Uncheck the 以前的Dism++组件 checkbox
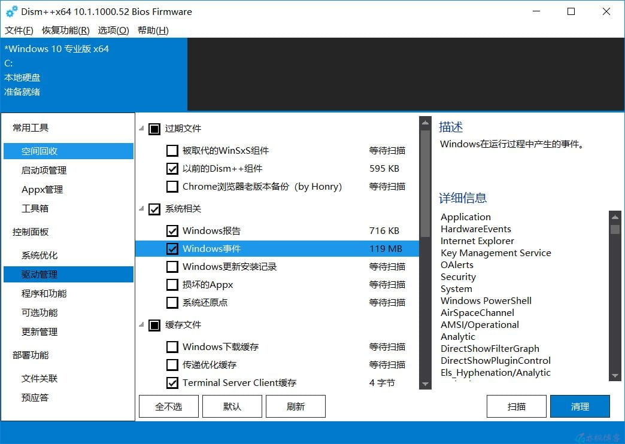Image resolution: width=625 pixels, height=444 pixels. (172, 169)
